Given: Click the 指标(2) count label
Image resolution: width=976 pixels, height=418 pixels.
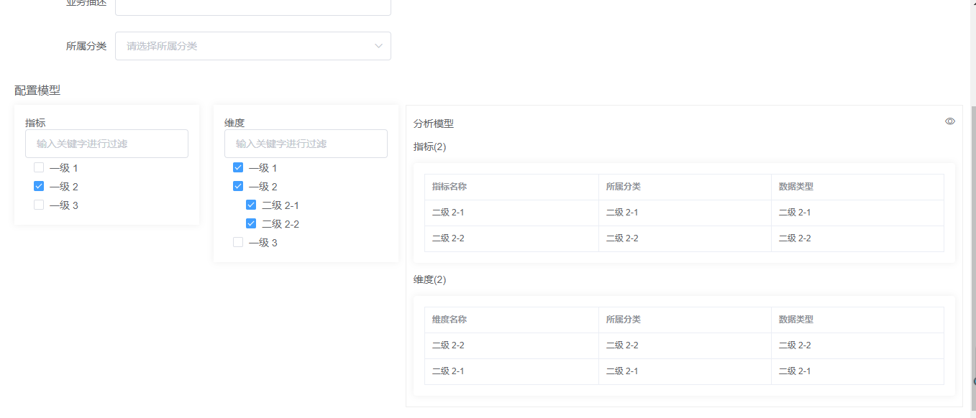Looking at the screenshot, I should [x=430, y=147].
